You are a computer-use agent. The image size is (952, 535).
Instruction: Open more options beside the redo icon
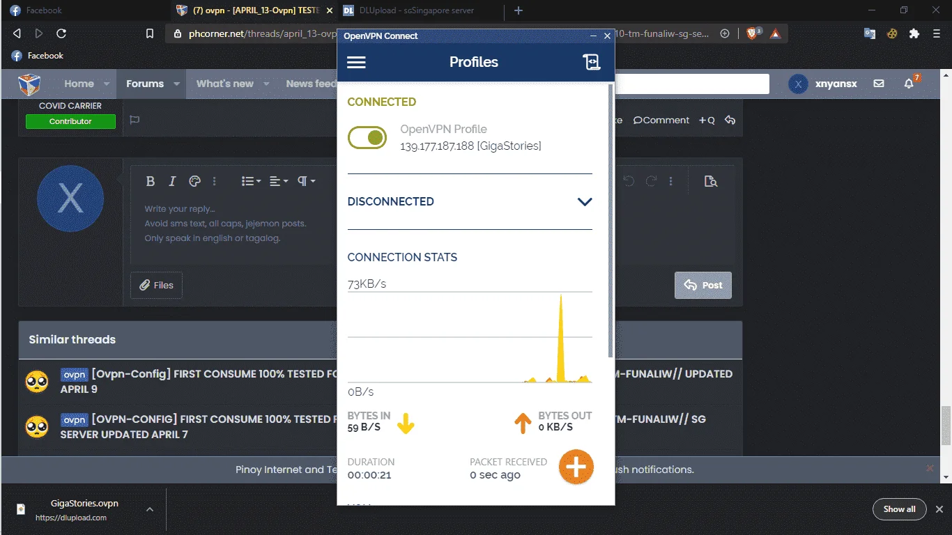[670, 181]
